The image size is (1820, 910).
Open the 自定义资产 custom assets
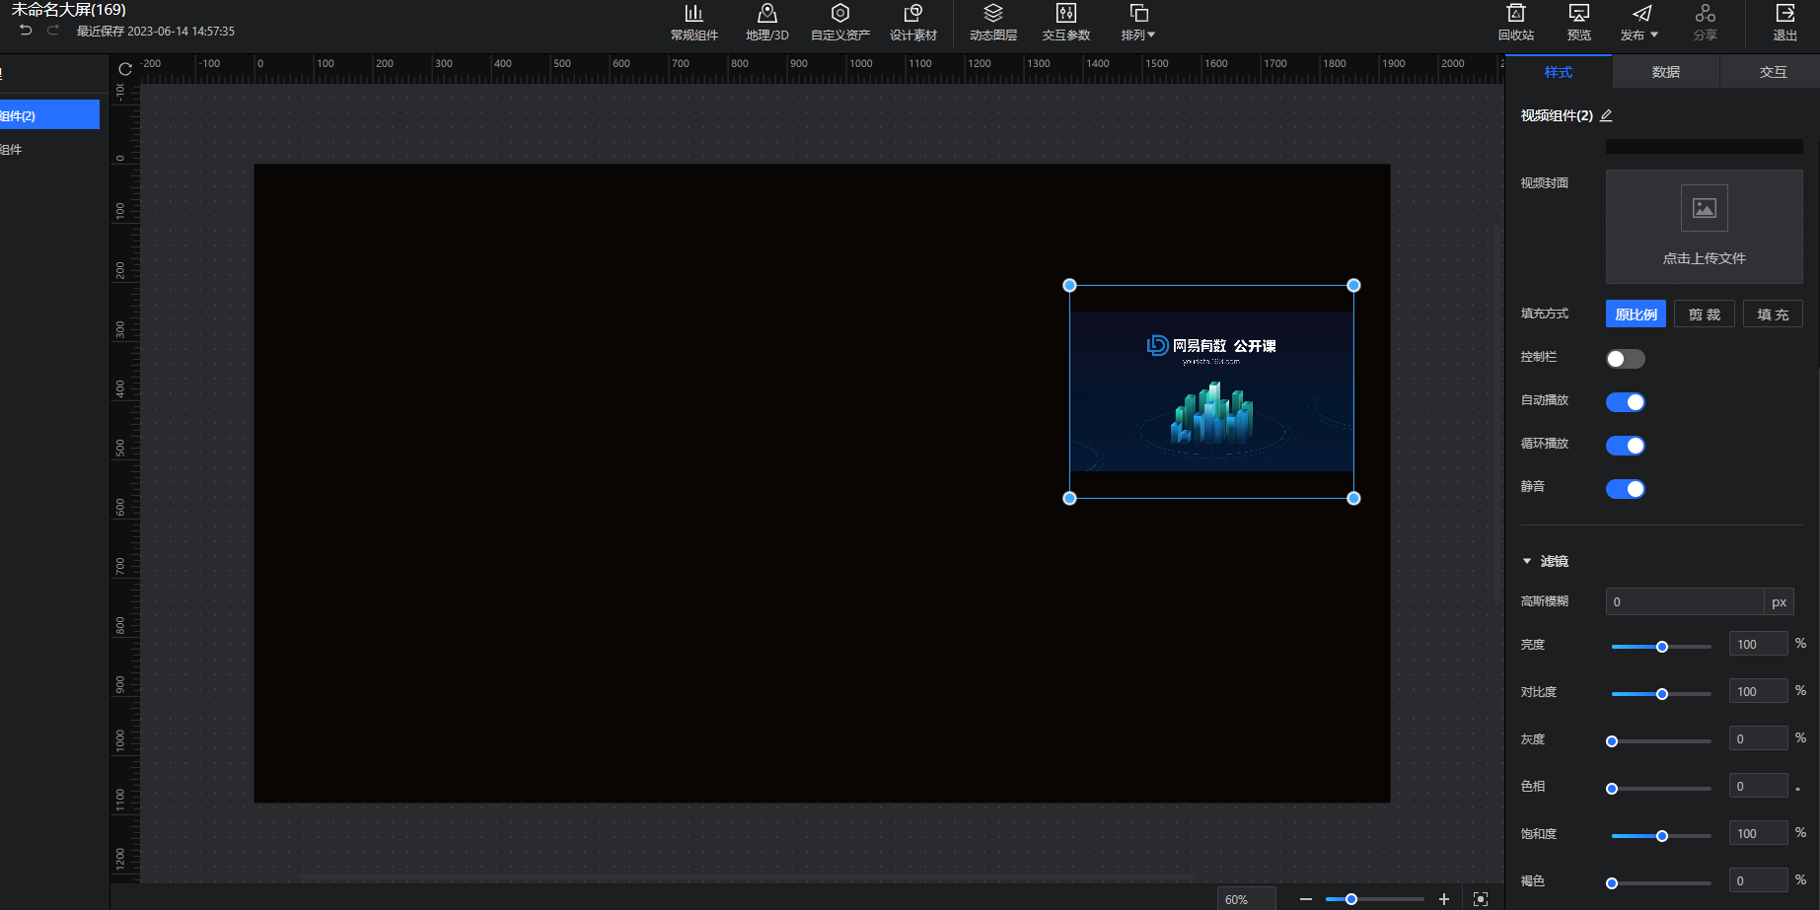pyautogui.click(x=839, y=14)
